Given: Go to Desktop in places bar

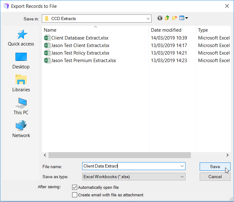Looking at the screenshot, I should point(21,61).
